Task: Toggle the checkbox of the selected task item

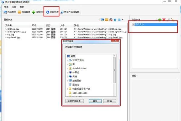Action: pyautogui.click(x=134, y=24)
